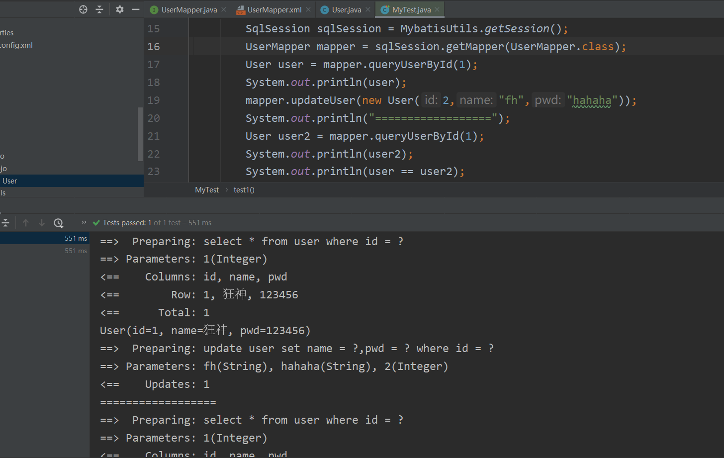Open project panel settings gear

coord(120,9)
